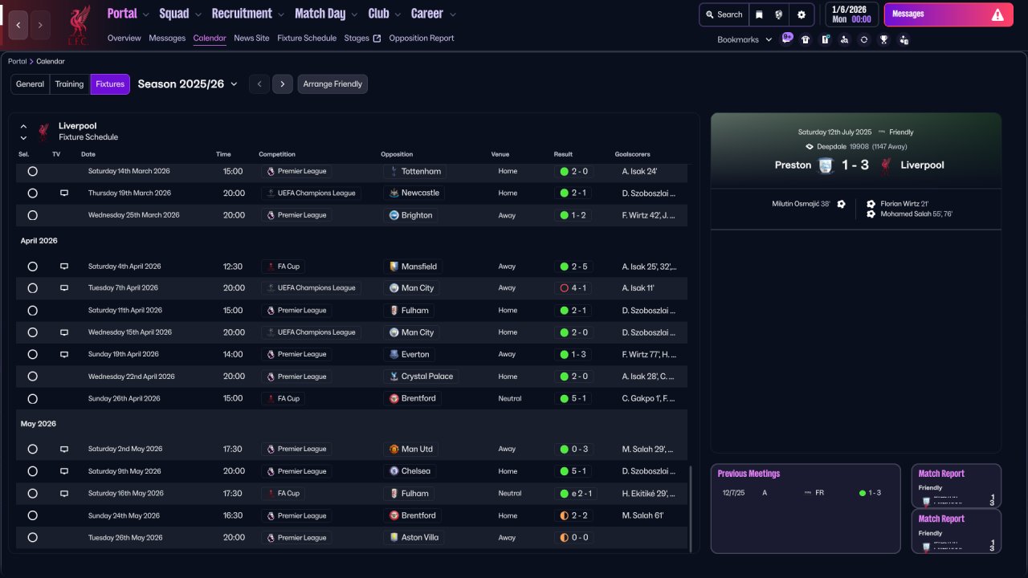The width and height of the screenshot is (1028, 578).
Task: Select the radio button for Tottenham fixture
Action: 32,171
